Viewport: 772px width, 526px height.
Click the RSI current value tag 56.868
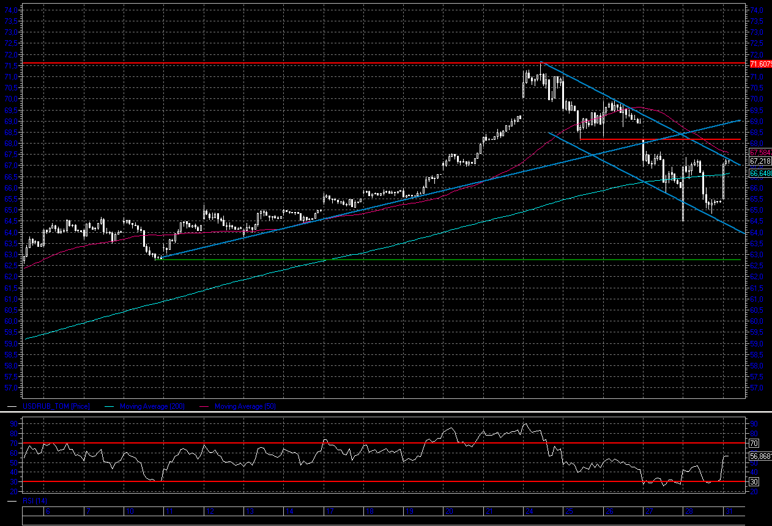click(x=760, y=456)
